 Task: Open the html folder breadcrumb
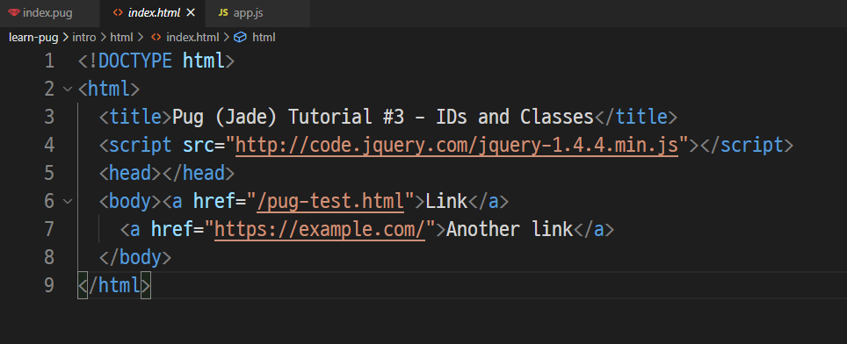point(121,37)
